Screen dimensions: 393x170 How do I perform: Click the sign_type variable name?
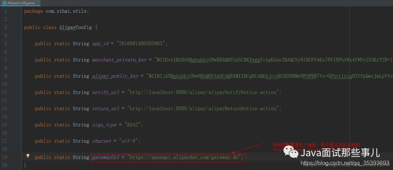104,125
